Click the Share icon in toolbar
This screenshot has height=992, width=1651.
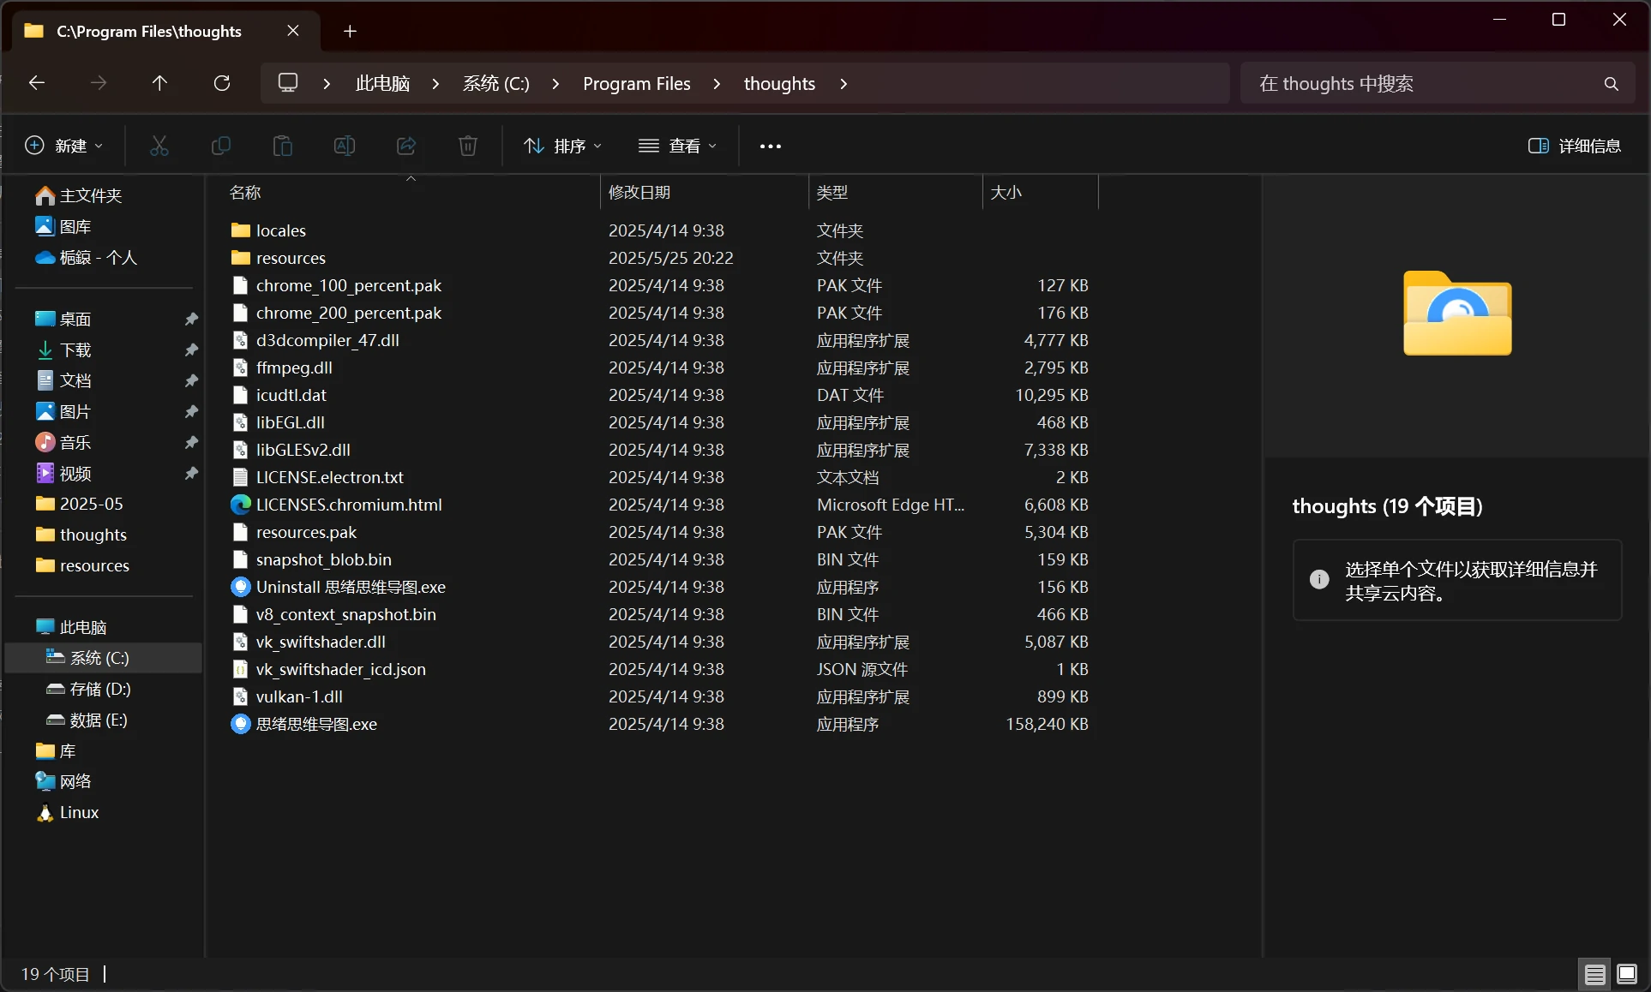point(405,146)
